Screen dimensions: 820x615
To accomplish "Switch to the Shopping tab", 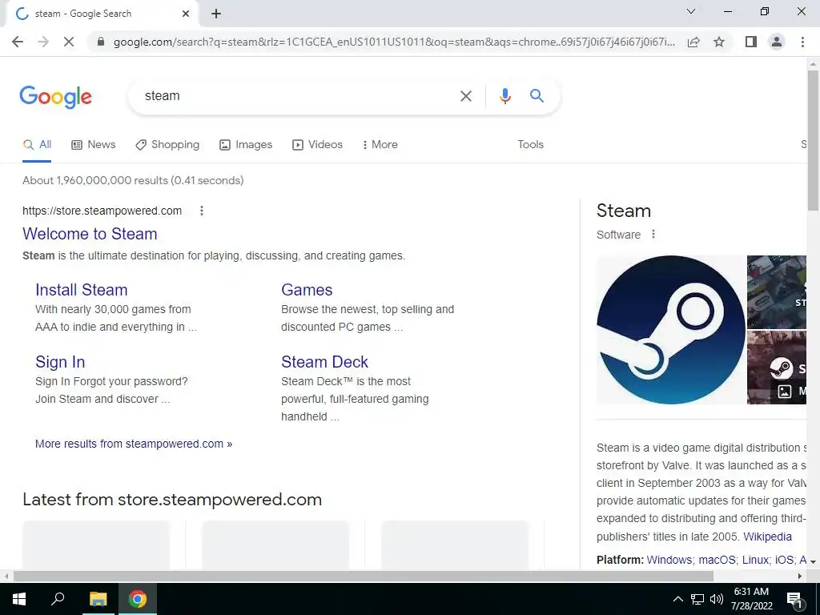I will point(167,145).
